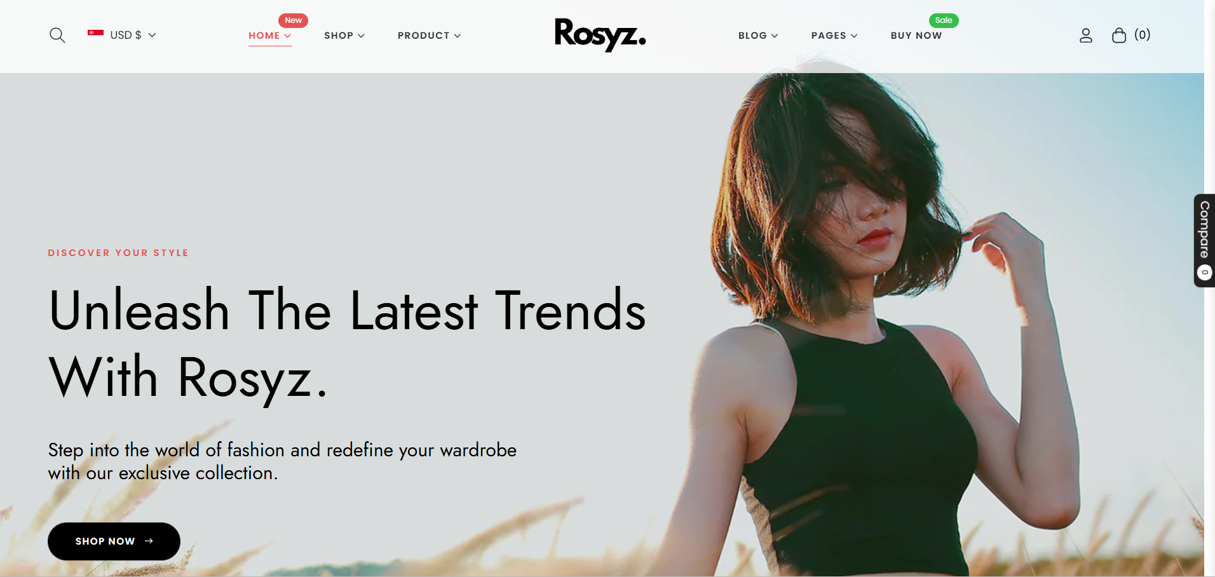Click the flag icon beside USD
This screenshot has height=577, width=1215.
click(x=96, y=35)
